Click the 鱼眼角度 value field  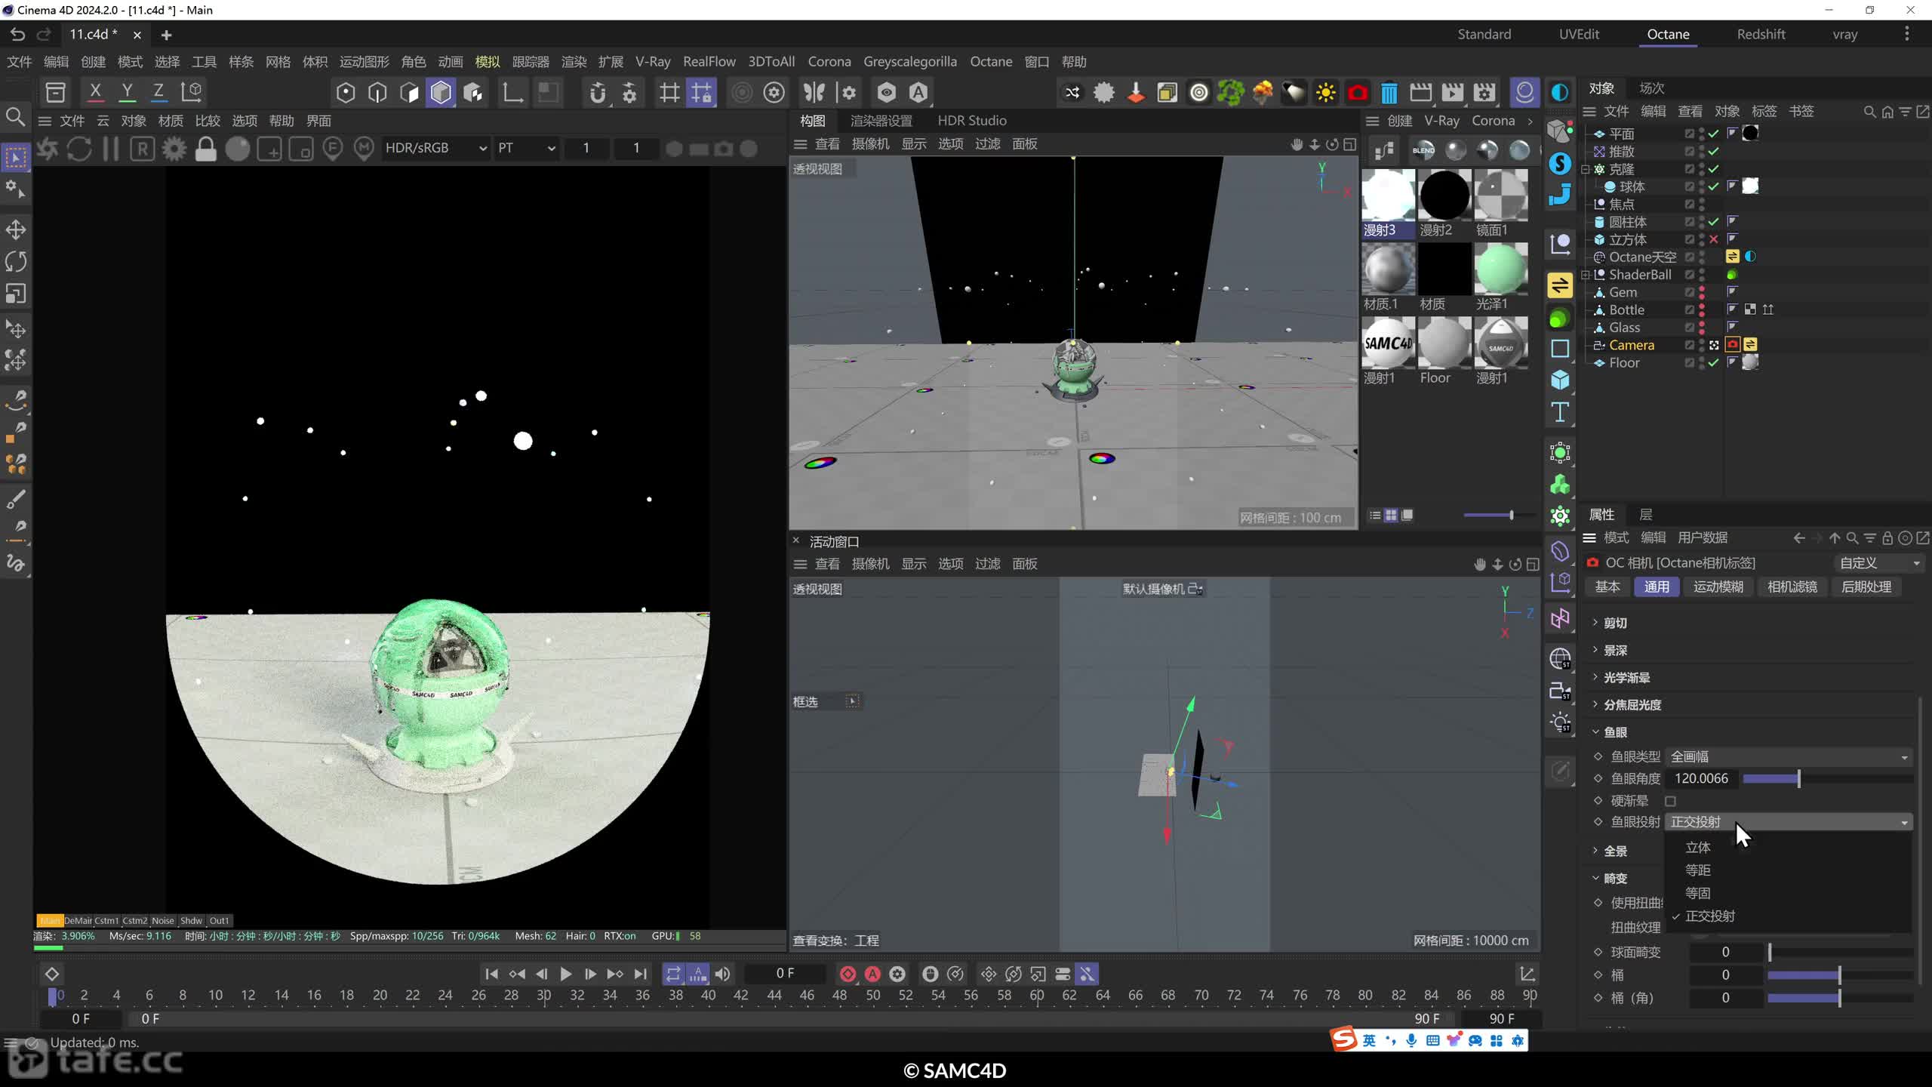(x=1701, y=778)
